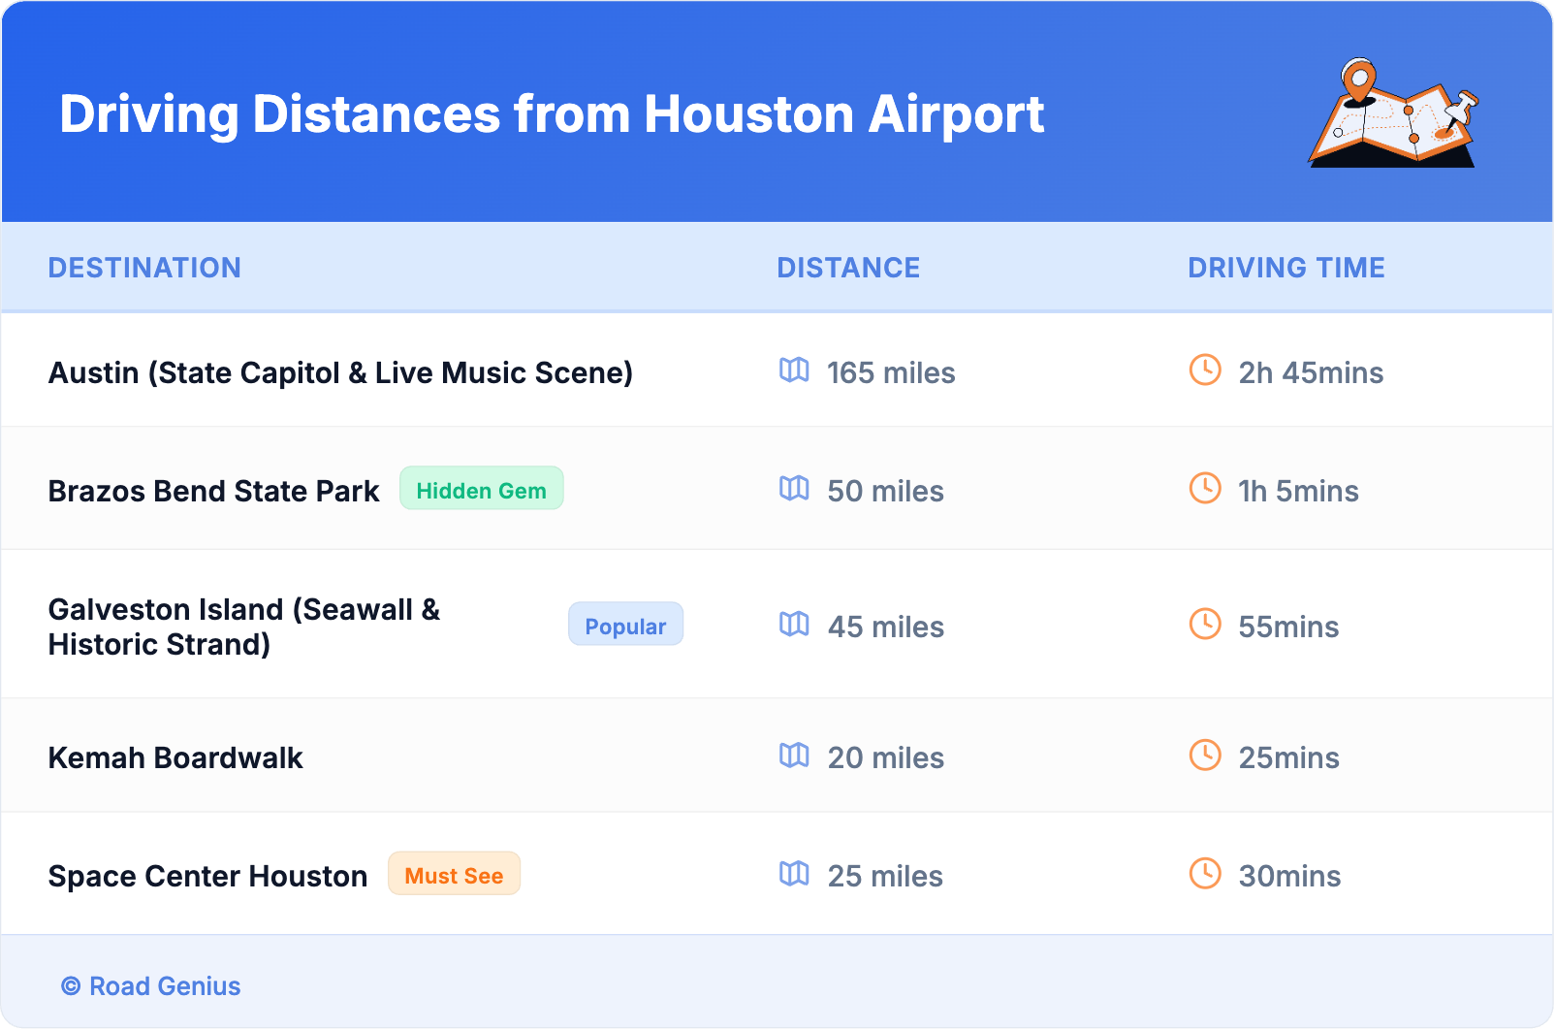The image size is (1555, 1030).
Task: Click the Space Center Houston destination name
Action: pyautogui.click(x=207, y=877)
